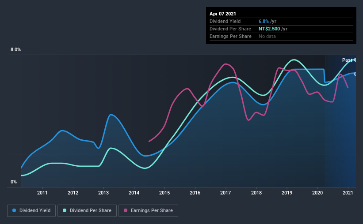Viewport: 363px width, 224px height.
Task: Click the 2013 x-axis label
Action: coord(103,193)
